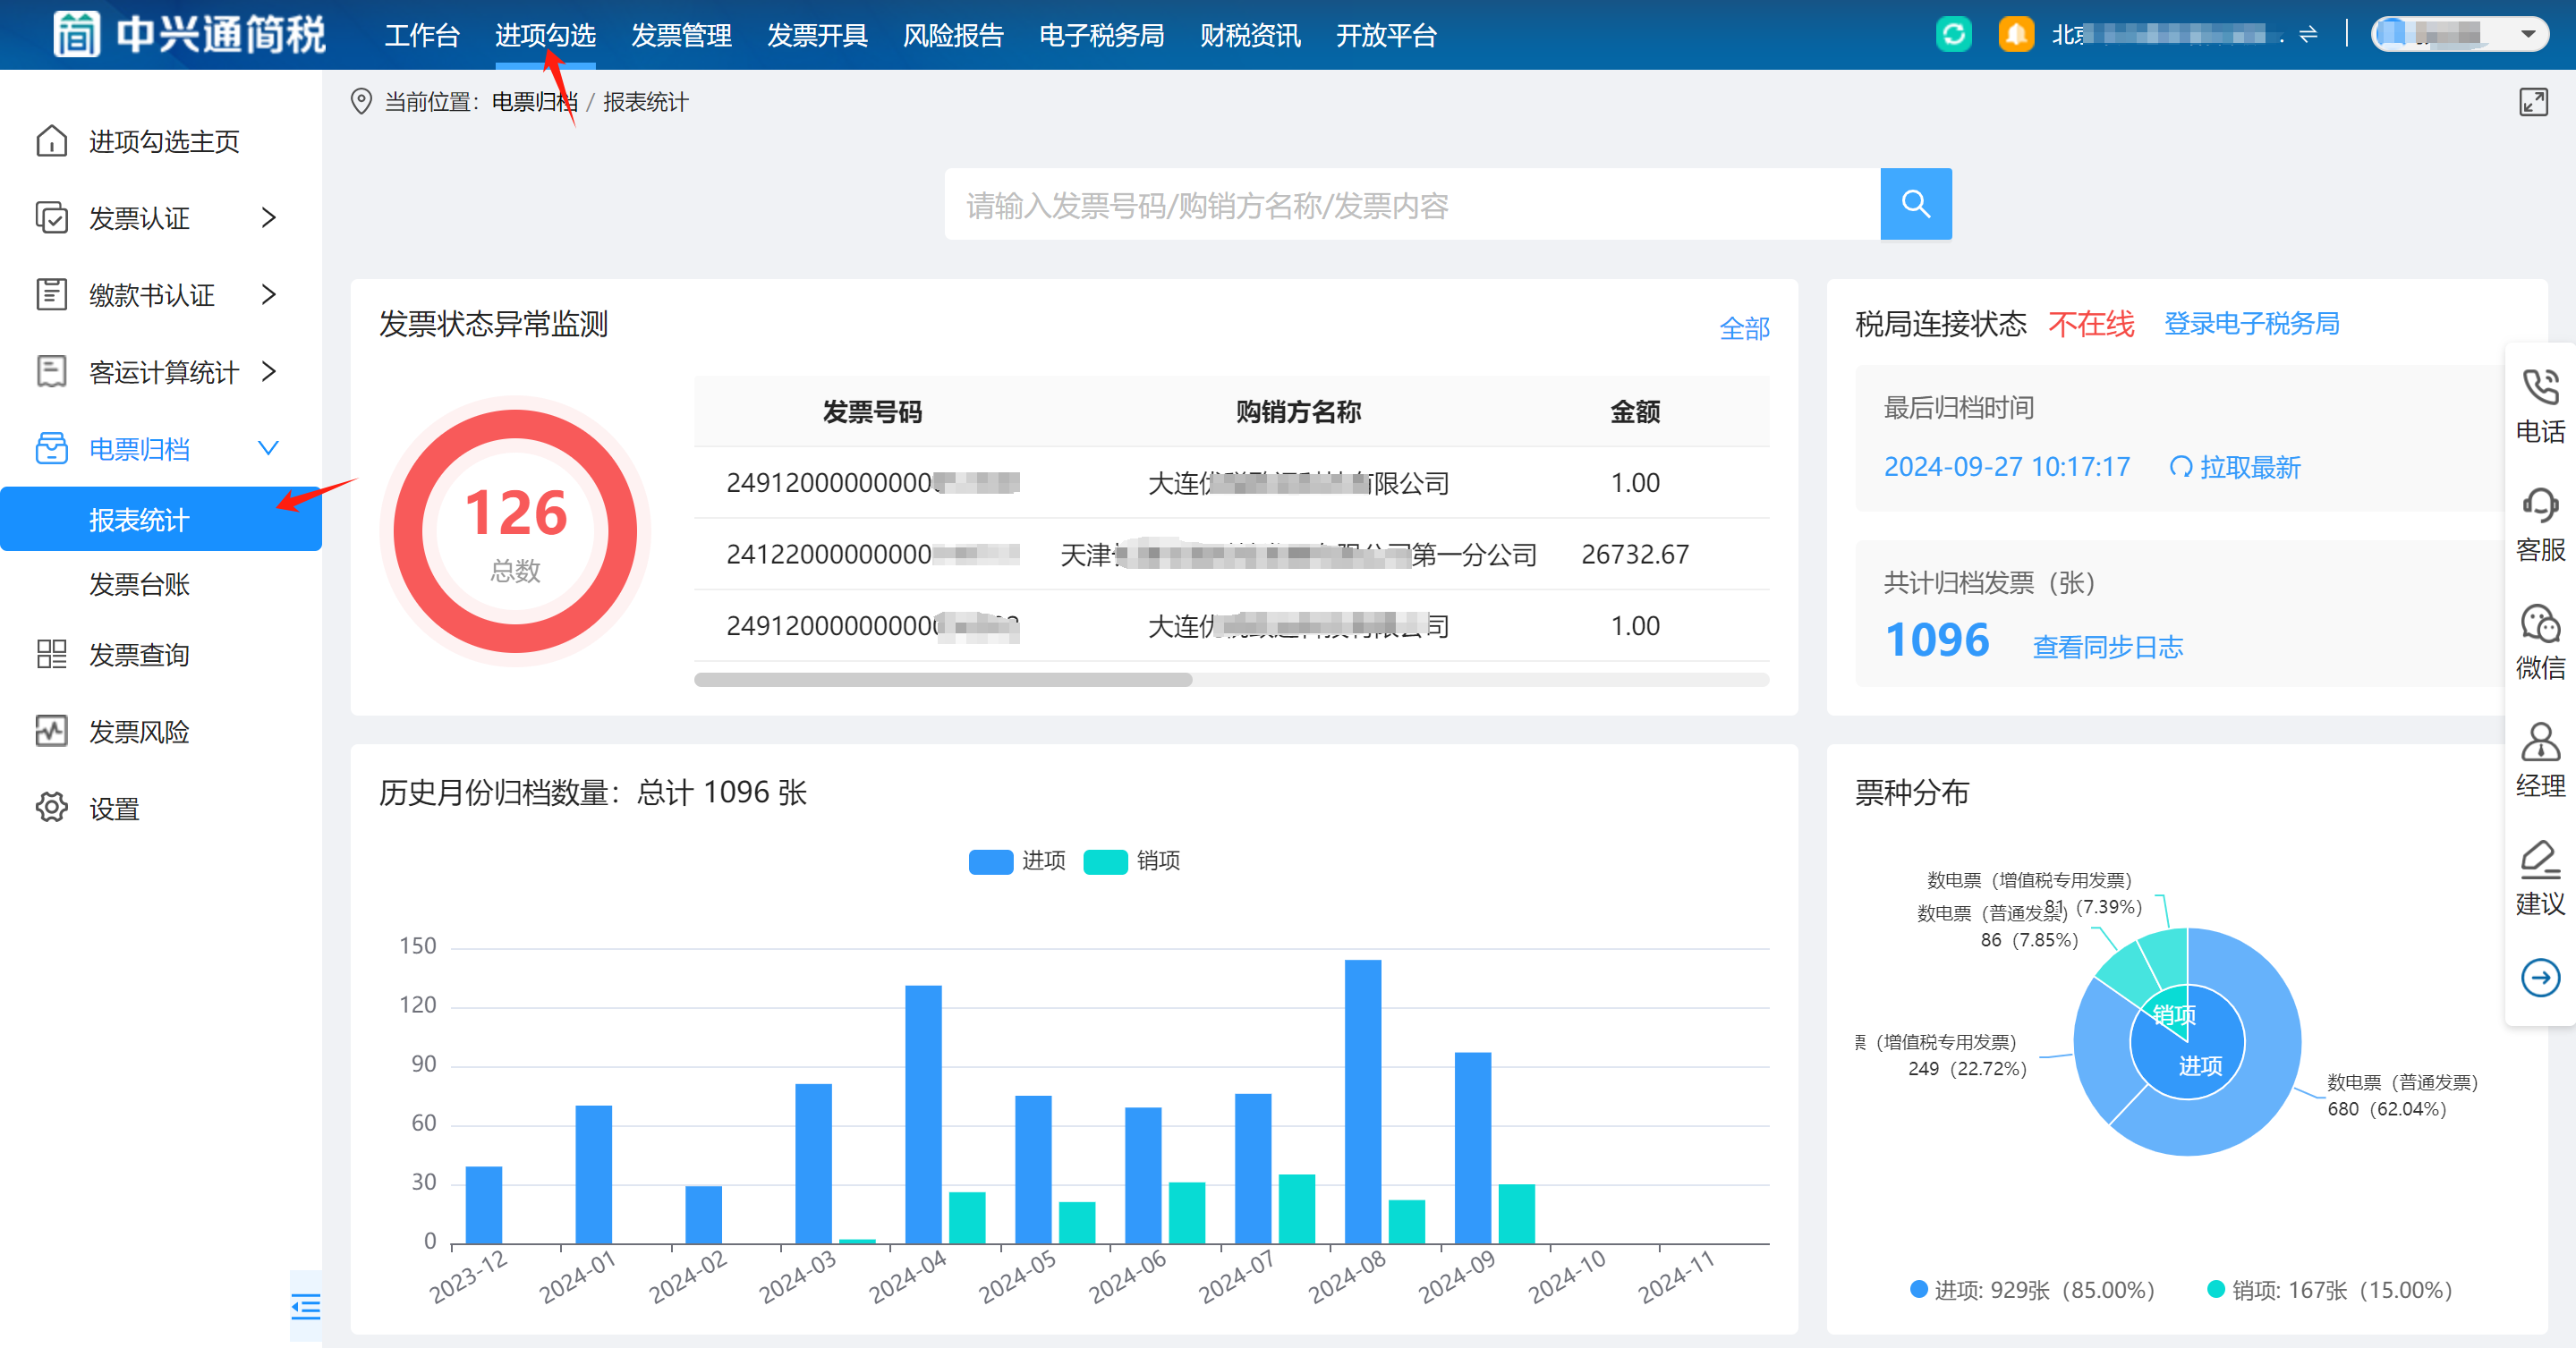Click the 金额 column header
This screenshot has width=2576, height=1348.
[1634, 411]
